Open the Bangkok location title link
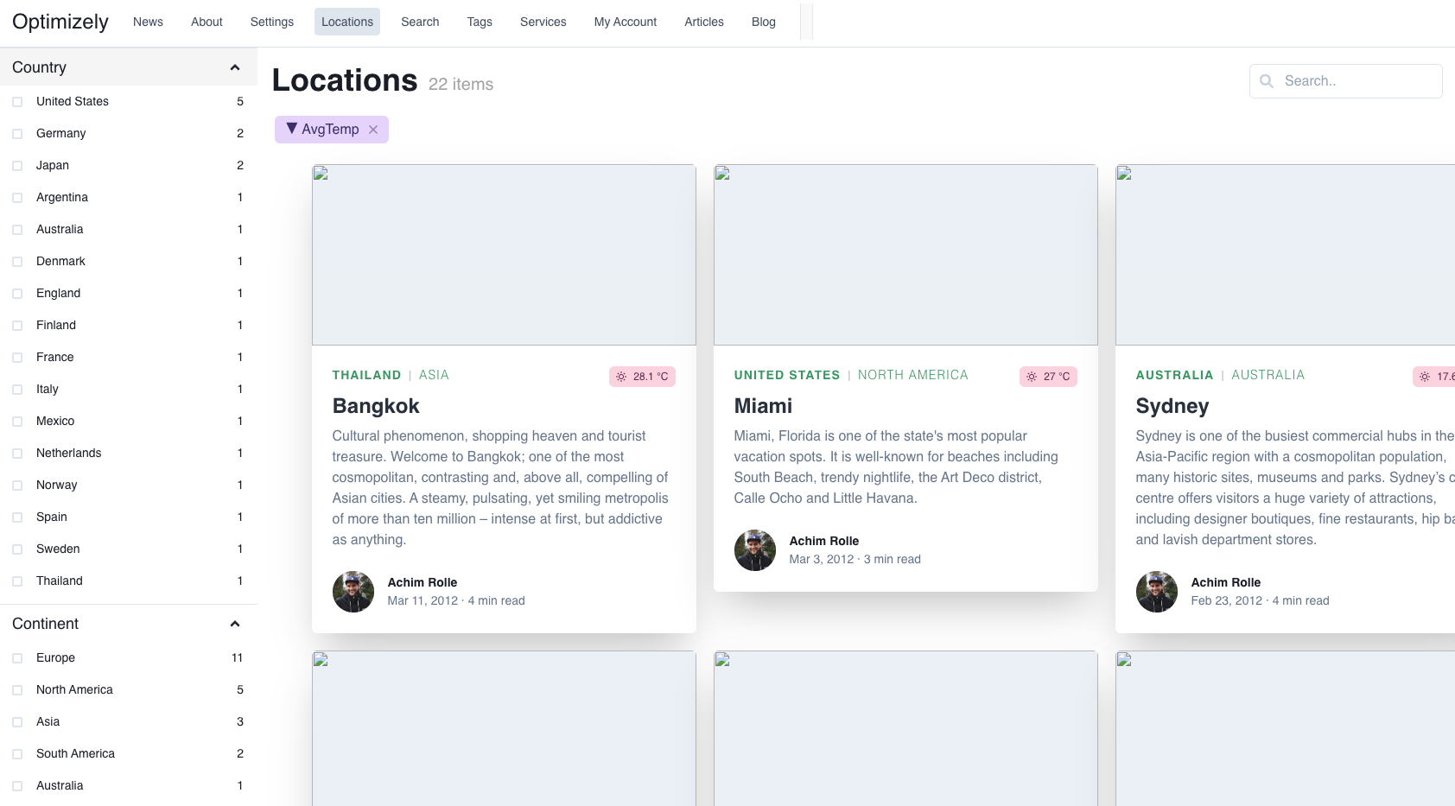Screen dimensions: 1455x806 pyautogui.click(x=376, y=406)
